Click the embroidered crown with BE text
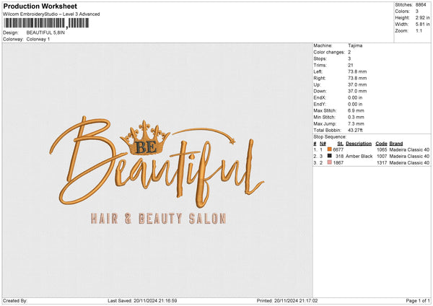The height and width of the screenshot is (306, 433). [x=145, y=138]
